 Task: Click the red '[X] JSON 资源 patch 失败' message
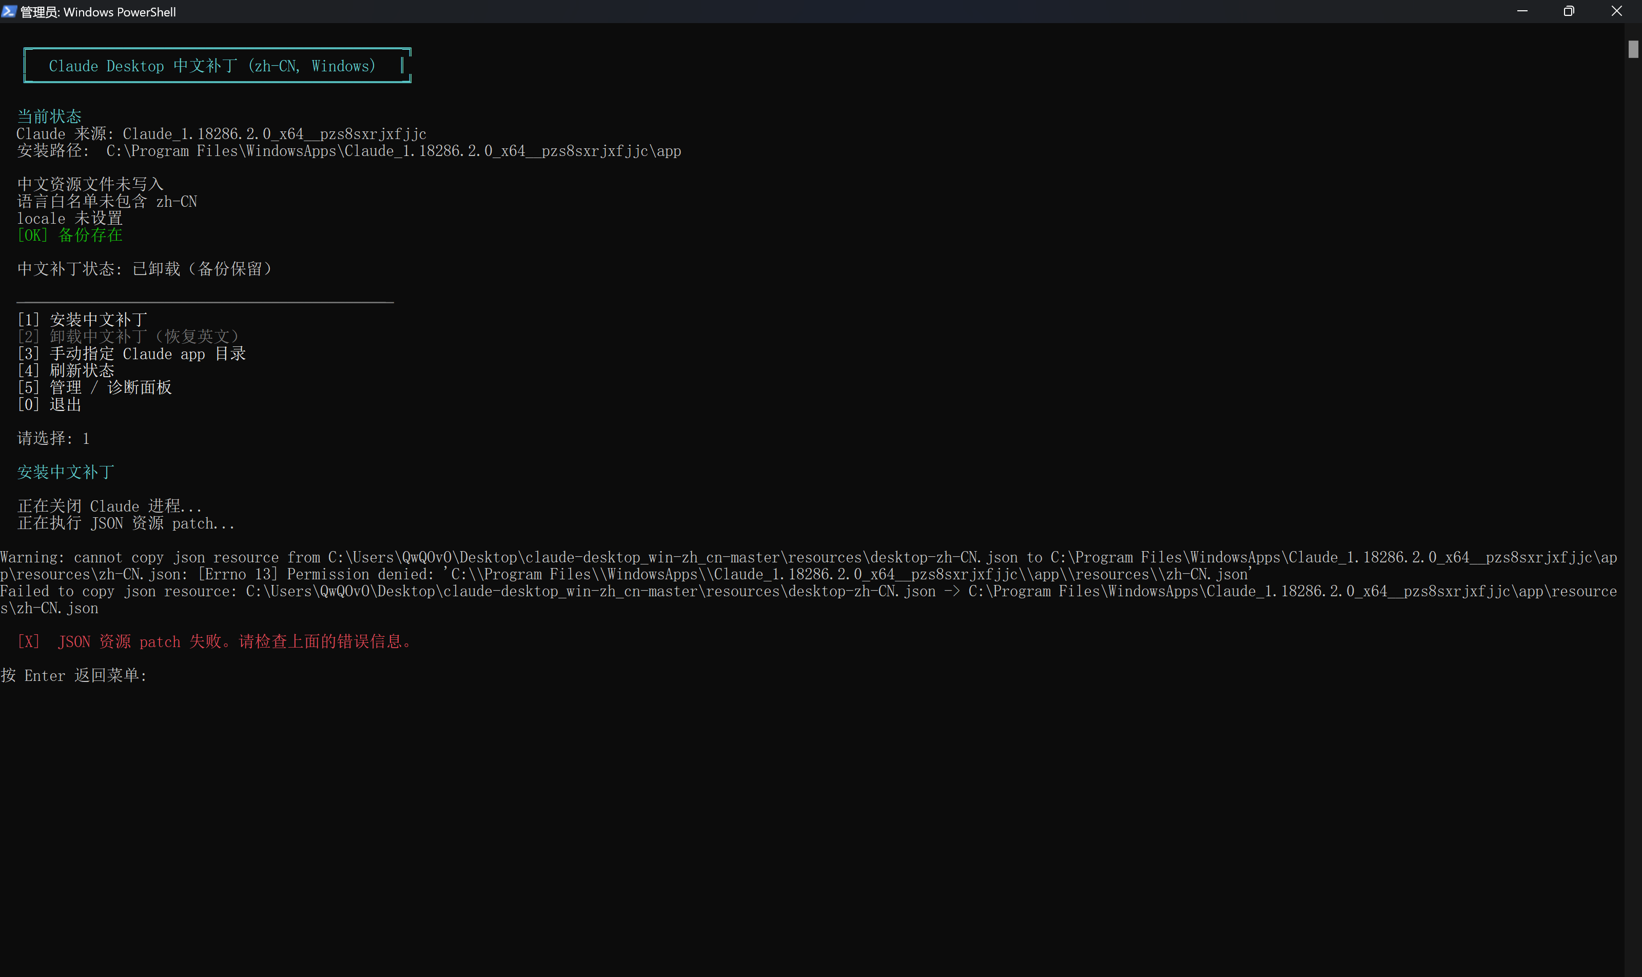214,642
